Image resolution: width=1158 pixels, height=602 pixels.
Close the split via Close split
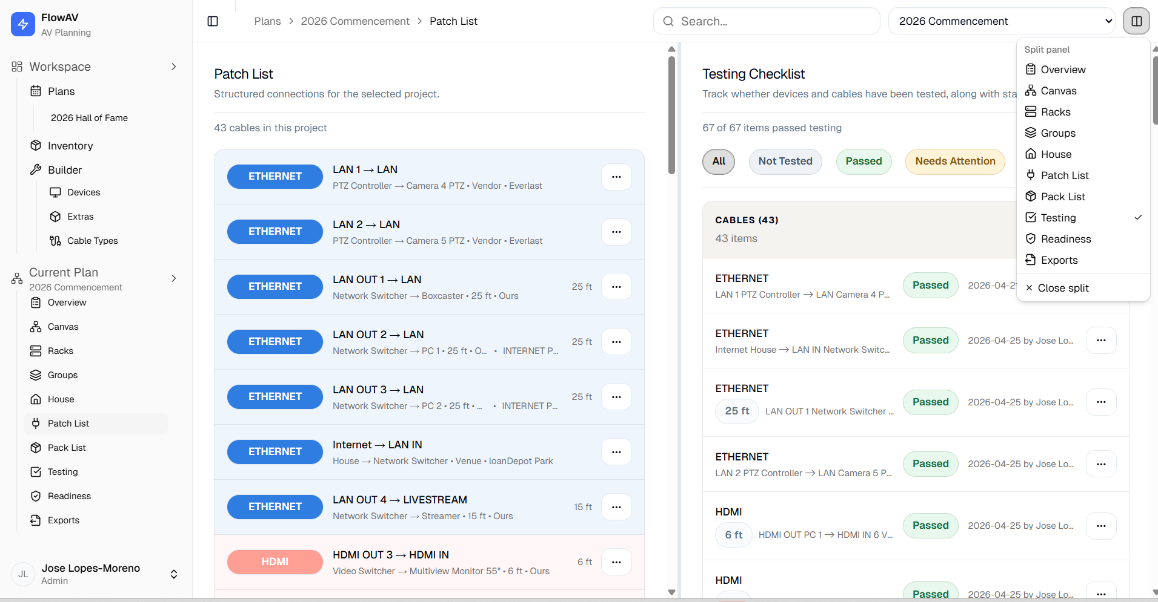[x=1083, y=288]
